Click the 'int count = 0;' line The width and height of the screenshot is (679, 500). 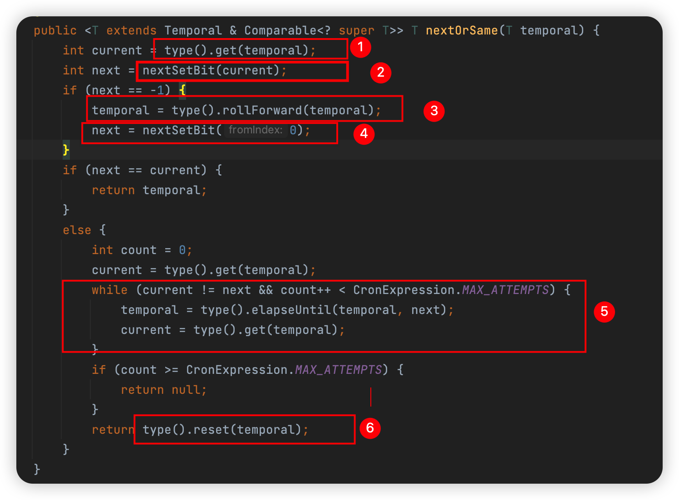click(x=142, y=250)
